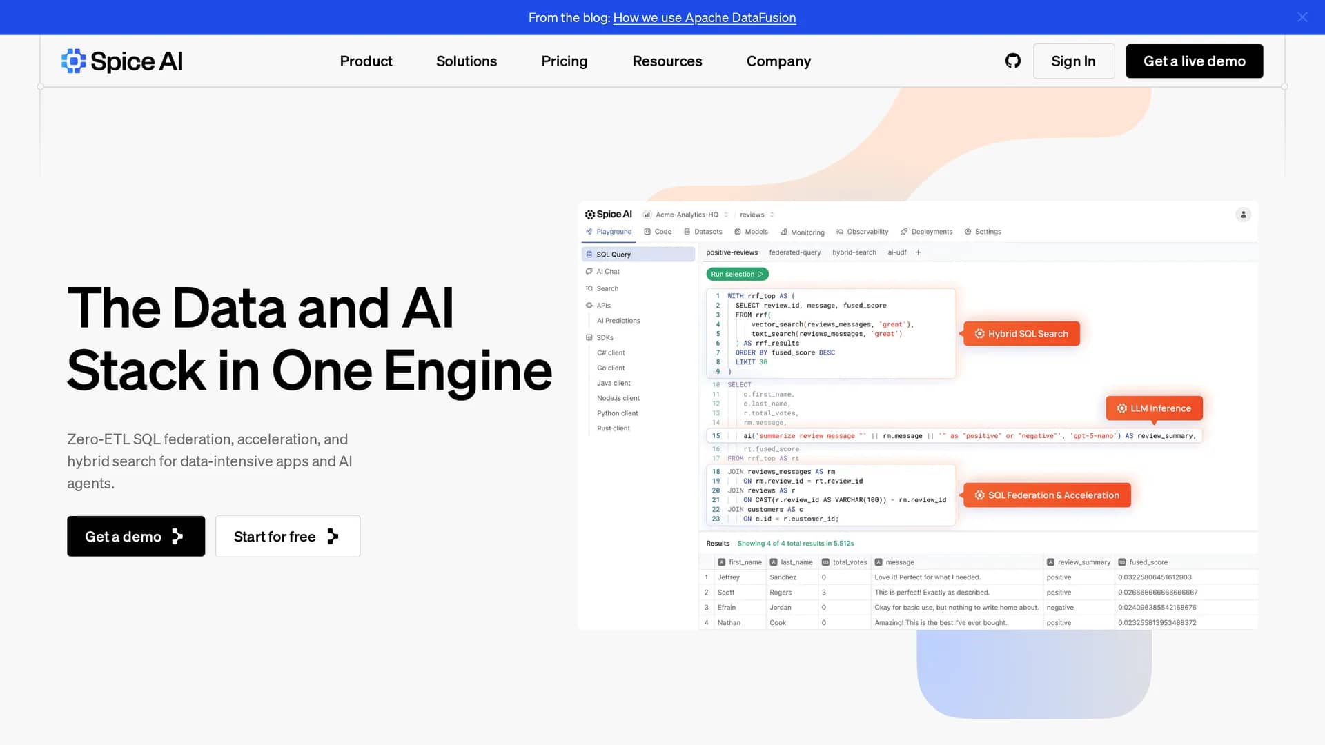Click Get a live demo button
Viewport: 1325px width, 745px height.
point(1195,61)
